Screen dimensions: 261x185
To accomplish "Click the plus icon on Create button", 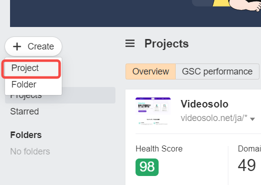I will click(17, 46).
